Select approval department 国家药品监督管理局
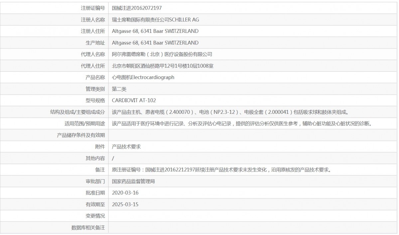The width and height of the screenshot is (399, 235). coord(133,182)
